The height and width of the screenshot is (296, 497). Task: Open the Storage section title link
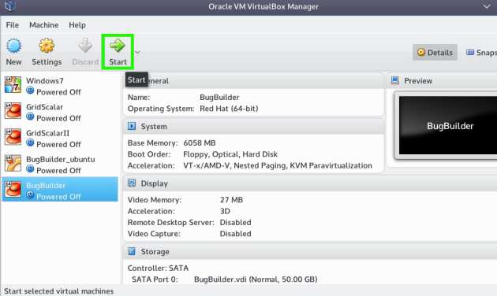tap(155, 252)
